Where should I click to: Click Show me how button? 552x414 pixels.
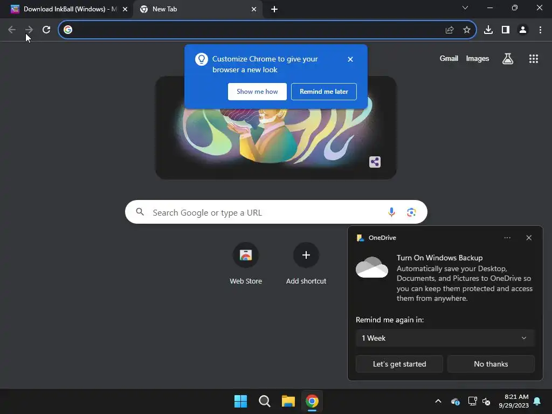tap(257, 92)
